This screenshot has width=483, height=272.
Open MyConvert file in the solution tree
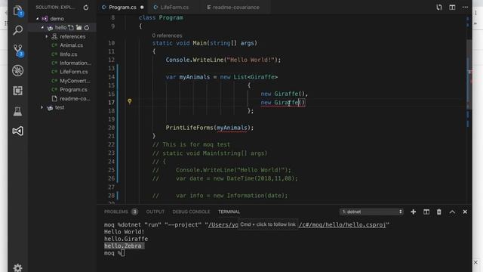[75, 81]
